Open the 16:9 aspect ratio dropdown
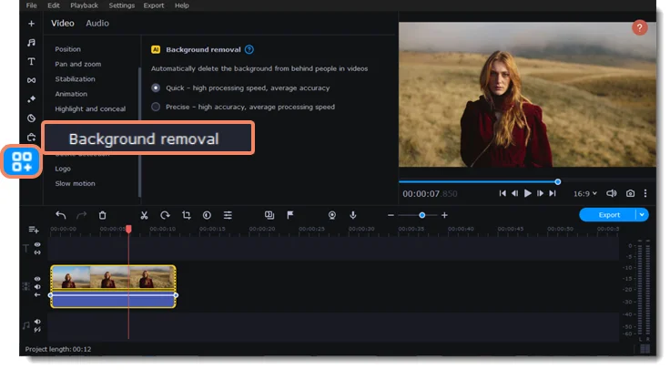Screen dimensions: 670x370 [x=584, y=193]
